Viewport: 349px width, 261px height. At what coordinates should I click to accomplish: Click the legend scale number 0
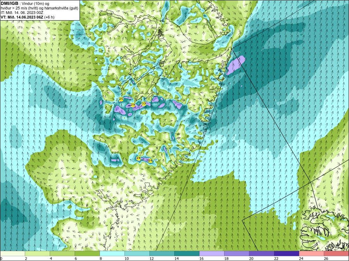pyautogui.click(x=1, y=259)
